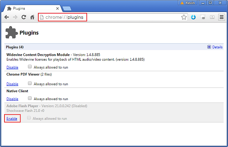Close the Chrome window
This screenshot has width=228, height=147.
click(x=220, y=3)
